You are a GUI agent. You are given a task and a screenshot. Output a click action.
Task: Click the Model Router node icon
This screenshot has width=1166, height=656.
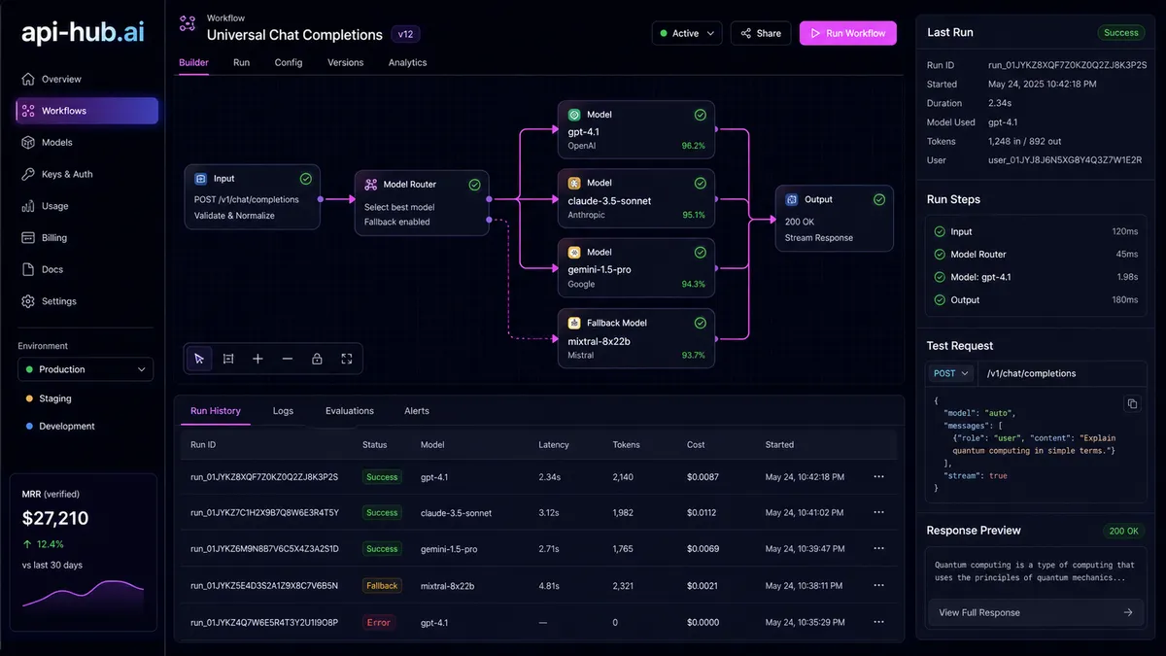[371, 184]
